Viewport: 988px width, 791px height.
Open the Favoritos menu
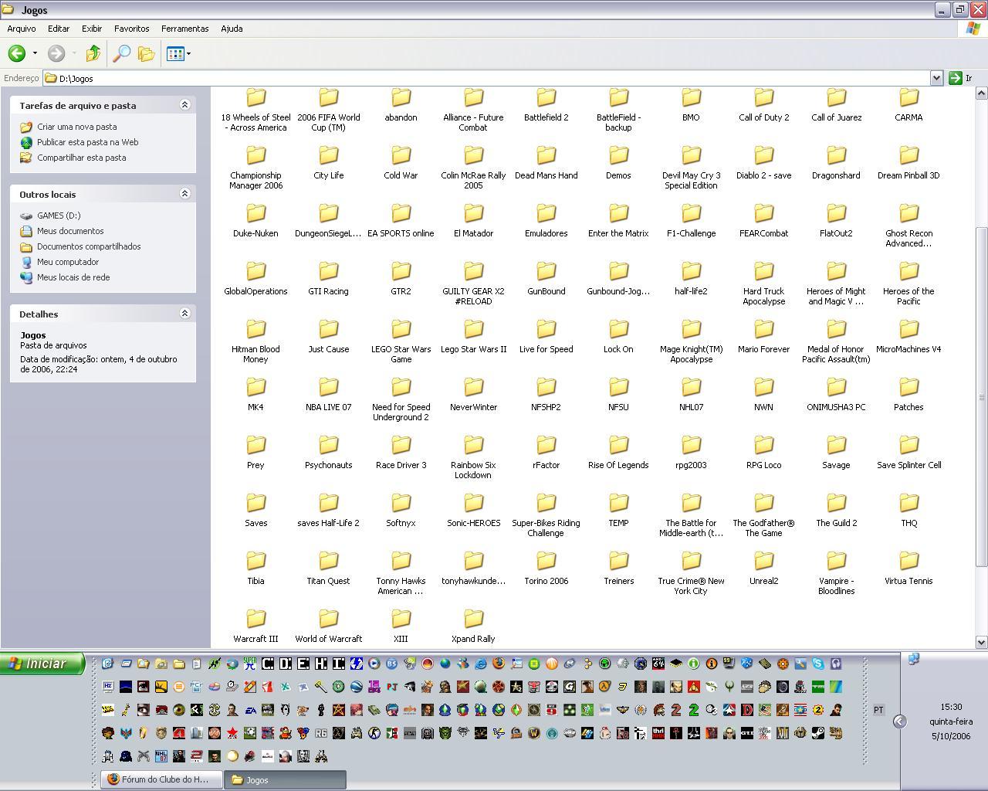[132, 29]
